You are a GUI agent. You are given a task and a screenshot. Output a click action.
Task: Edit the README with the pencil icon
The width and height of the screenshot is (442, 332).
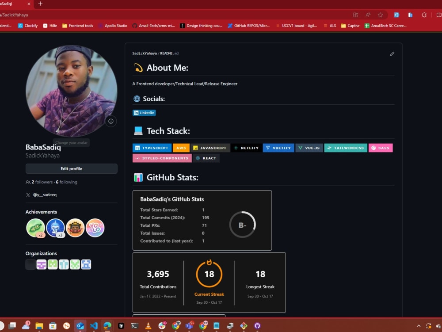pos(392,54)
